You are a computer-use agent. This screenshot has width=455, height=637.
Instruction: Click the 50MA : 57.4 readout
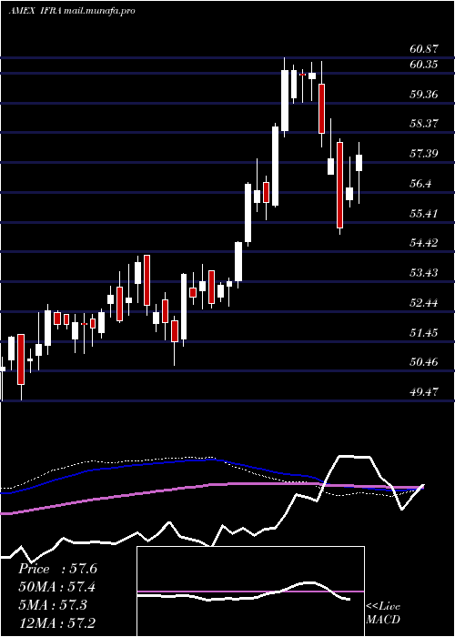[x=57, y=587]
